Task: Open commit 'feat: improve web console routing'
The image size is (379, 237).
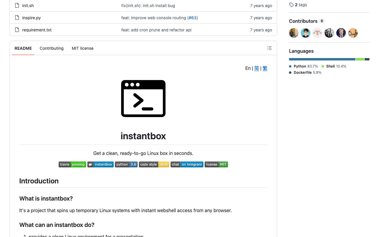Action: [x=154, y=18]
